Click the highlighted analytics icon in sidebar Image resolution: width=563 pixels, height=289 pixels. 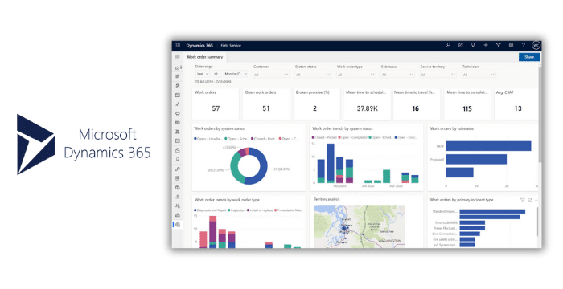[178, 225]
